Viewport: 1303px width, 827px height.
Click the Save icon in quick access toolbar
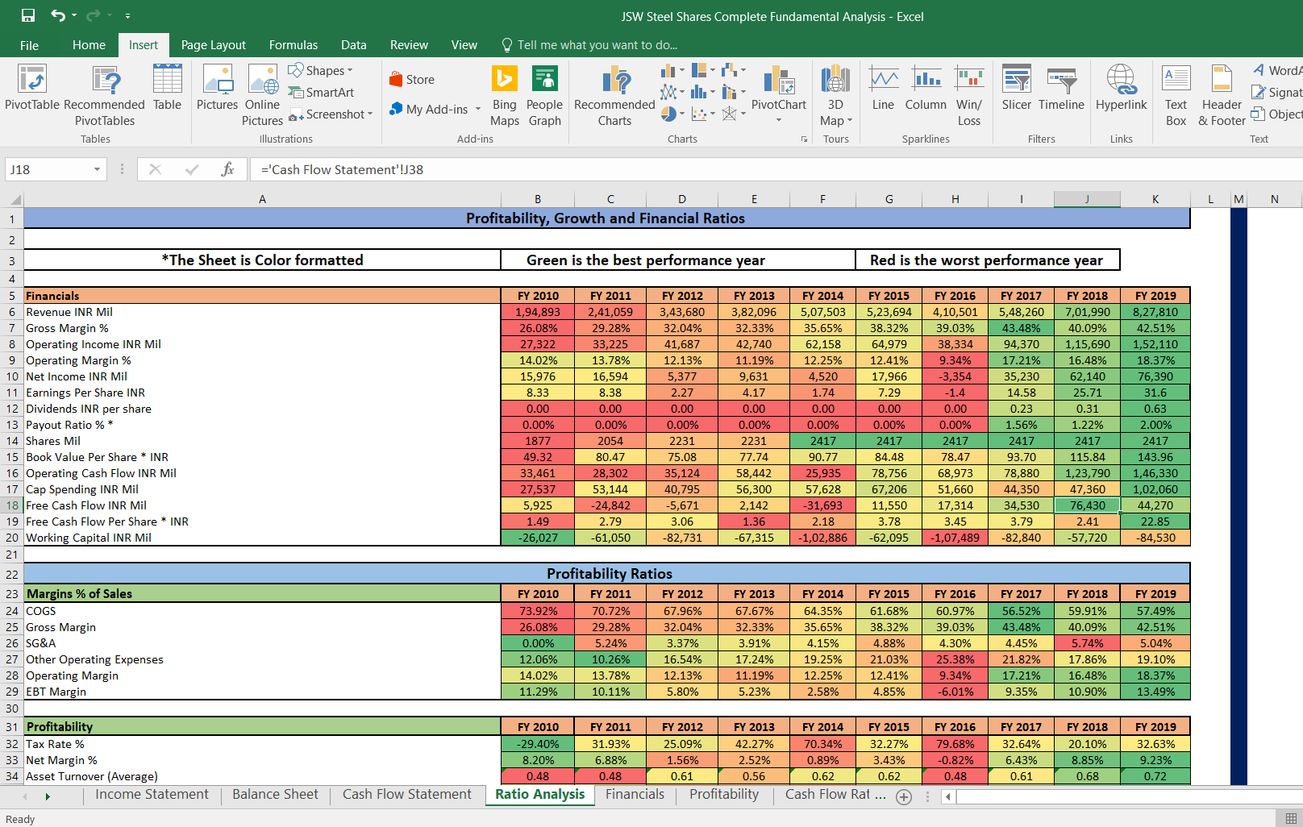pos(28,15)
